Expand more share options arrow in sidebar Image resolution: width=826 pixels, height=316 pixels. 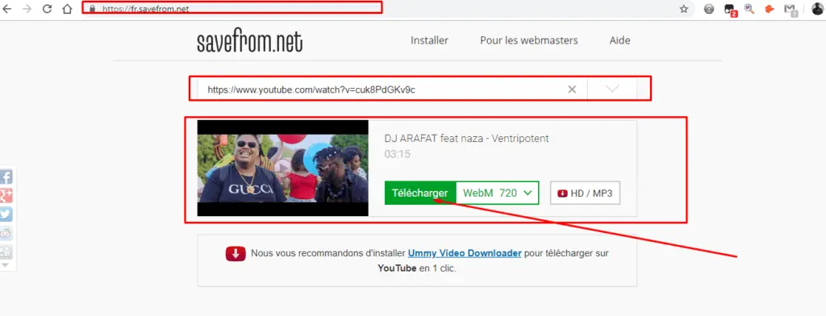click(6, 265)
